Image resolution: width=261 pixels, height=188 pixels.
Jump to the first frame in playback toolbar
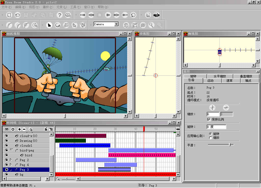83,15
